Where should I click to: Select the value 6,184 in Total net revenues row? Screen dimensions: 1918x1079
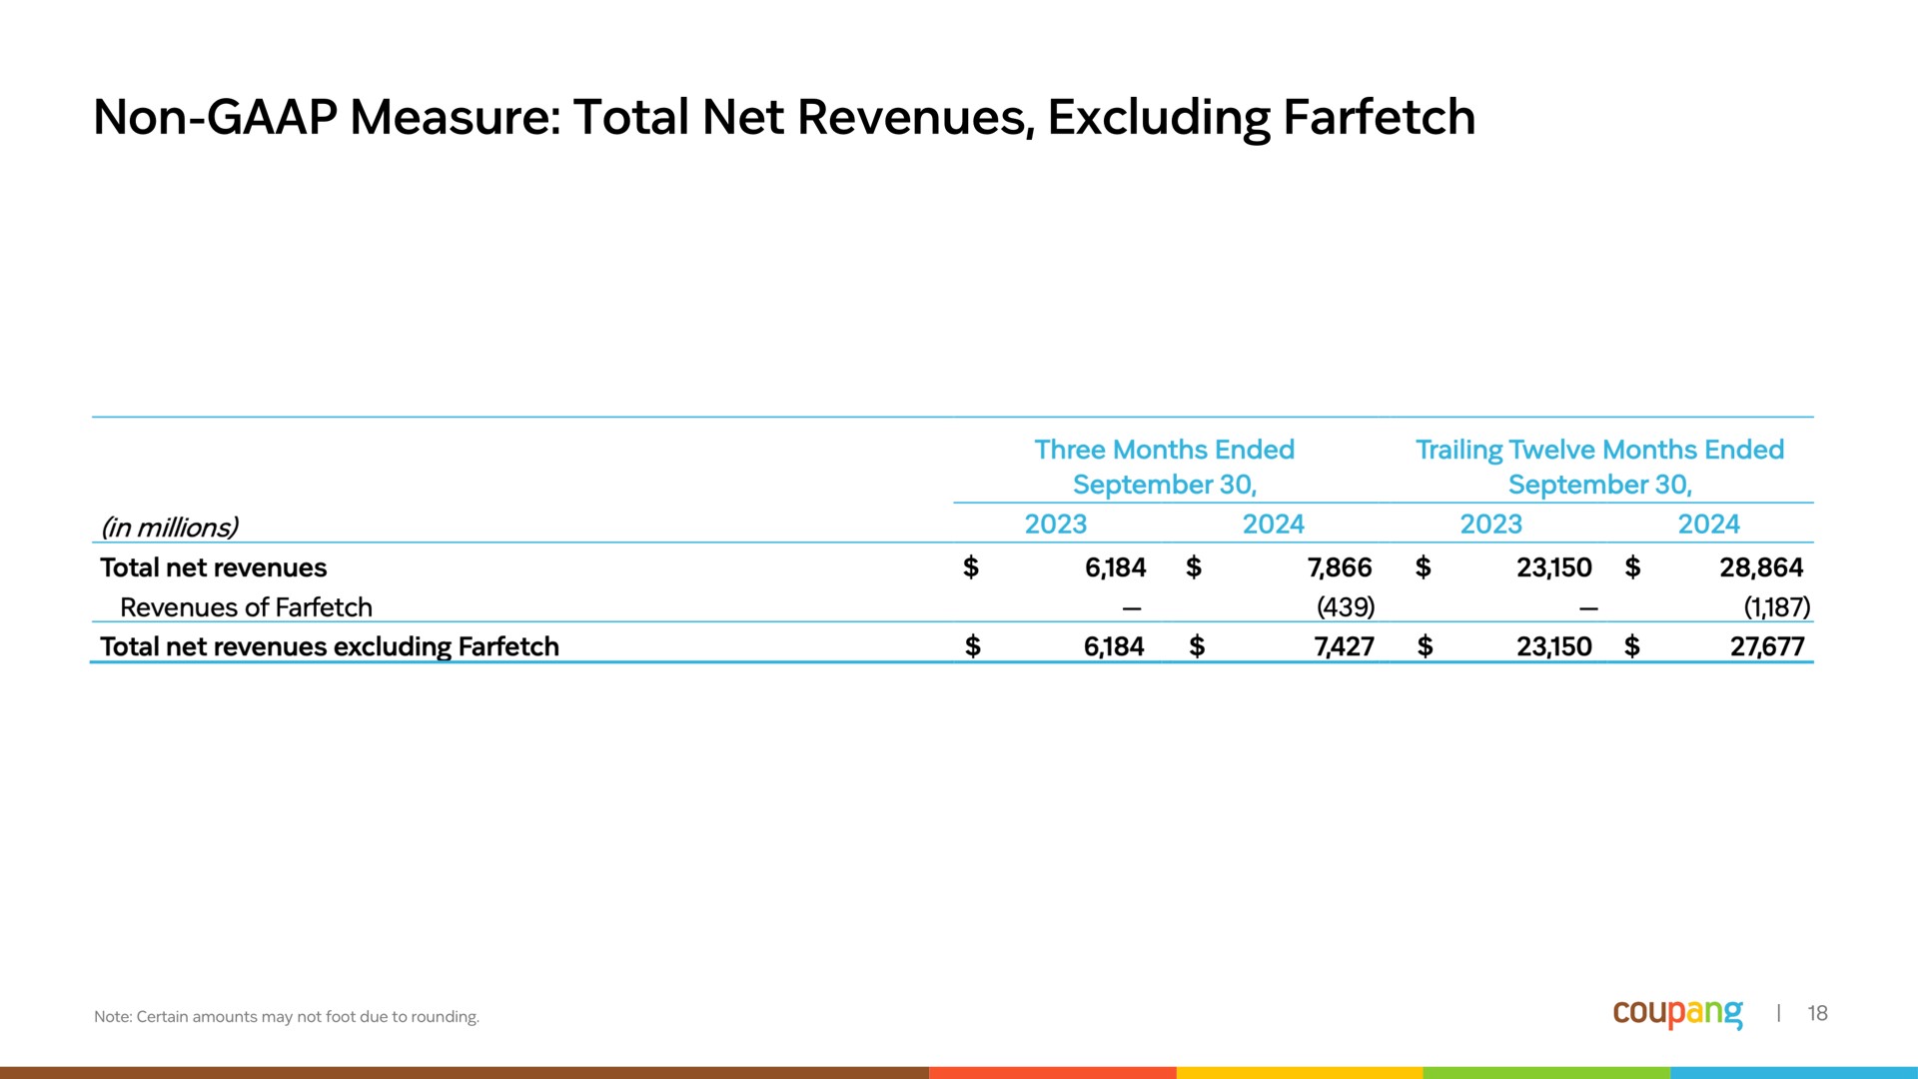pos(1115,567)
